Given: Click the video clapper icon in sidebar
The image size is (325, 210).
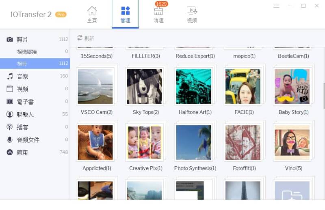Looking at the screenshot, I should pyautogui.click(x=9, y=89).
